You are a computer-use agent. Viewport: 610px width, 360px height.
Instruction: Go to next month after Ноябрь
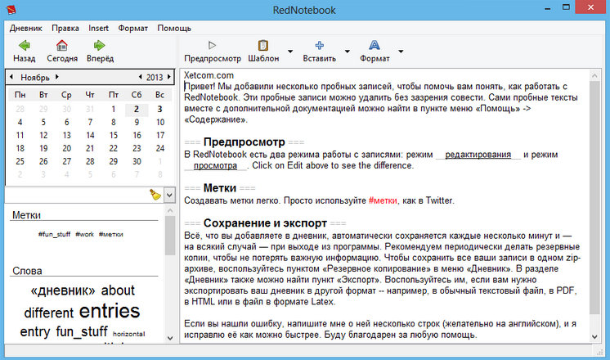point(56,77)
